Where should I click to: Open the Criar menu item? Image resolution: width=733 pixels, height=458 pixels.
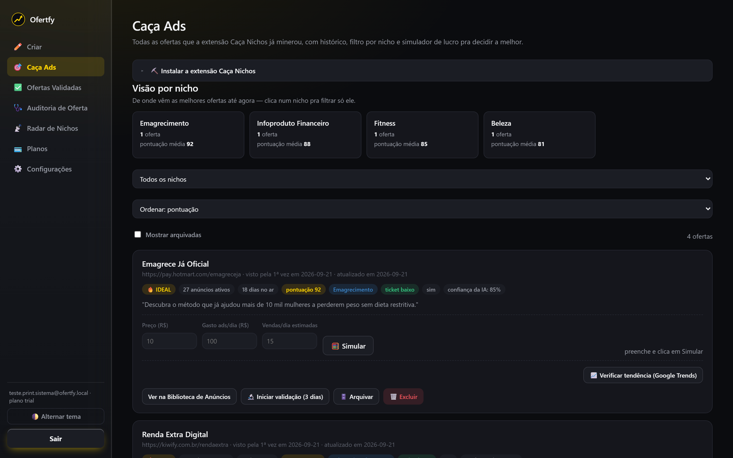[56, 47]
